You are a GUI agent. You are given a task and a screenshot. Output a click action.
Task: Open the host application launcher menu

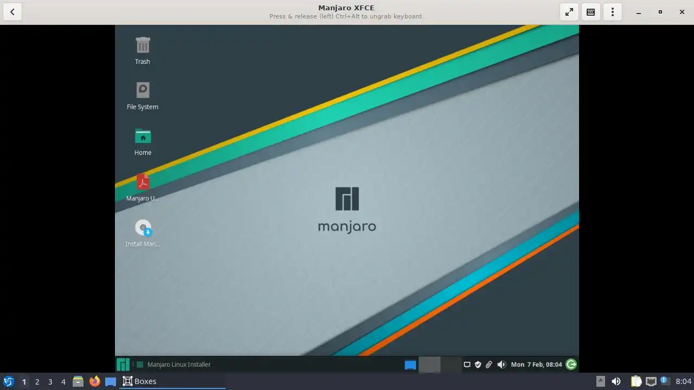pos(8,381)
